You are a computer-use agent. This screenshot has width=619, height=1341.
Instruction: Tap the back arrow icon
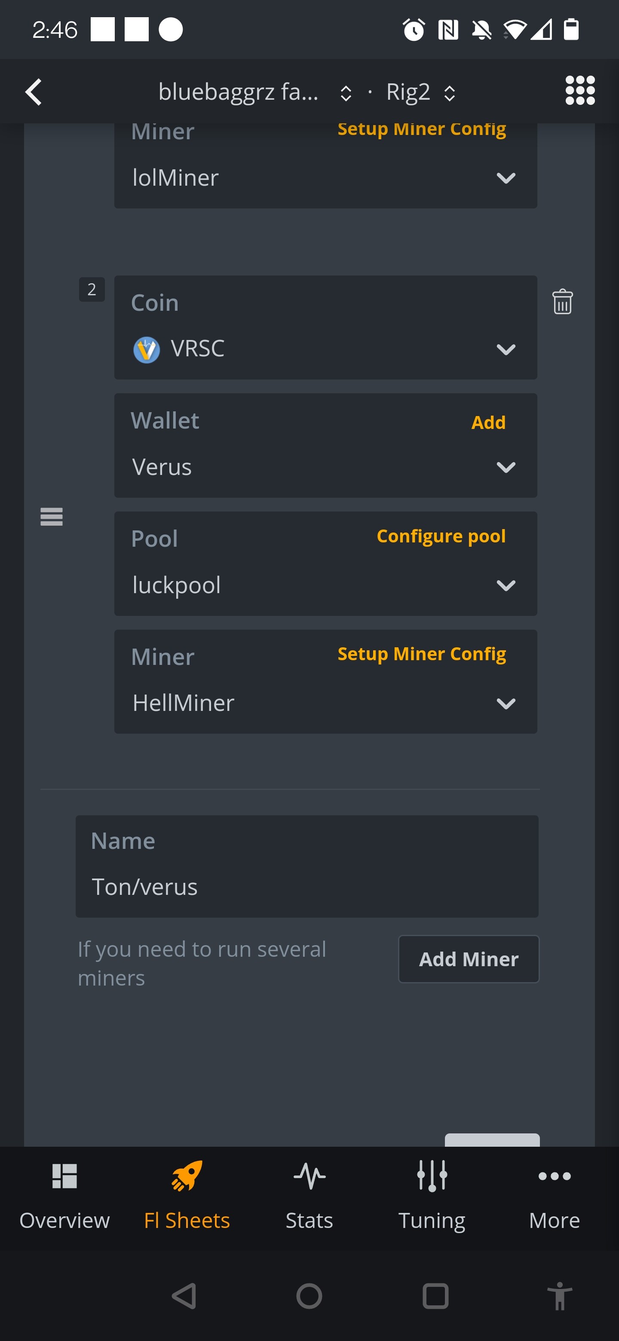34,92
